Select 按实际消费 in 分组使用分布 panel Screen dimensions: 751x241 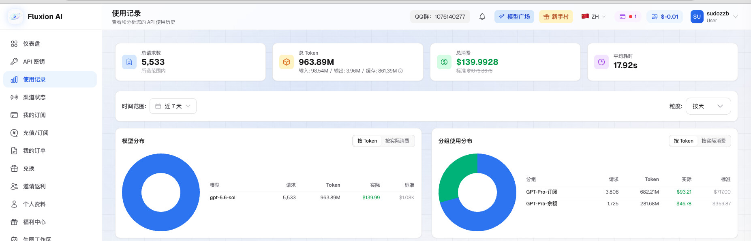pyautogui.click(x=714, y=141)
